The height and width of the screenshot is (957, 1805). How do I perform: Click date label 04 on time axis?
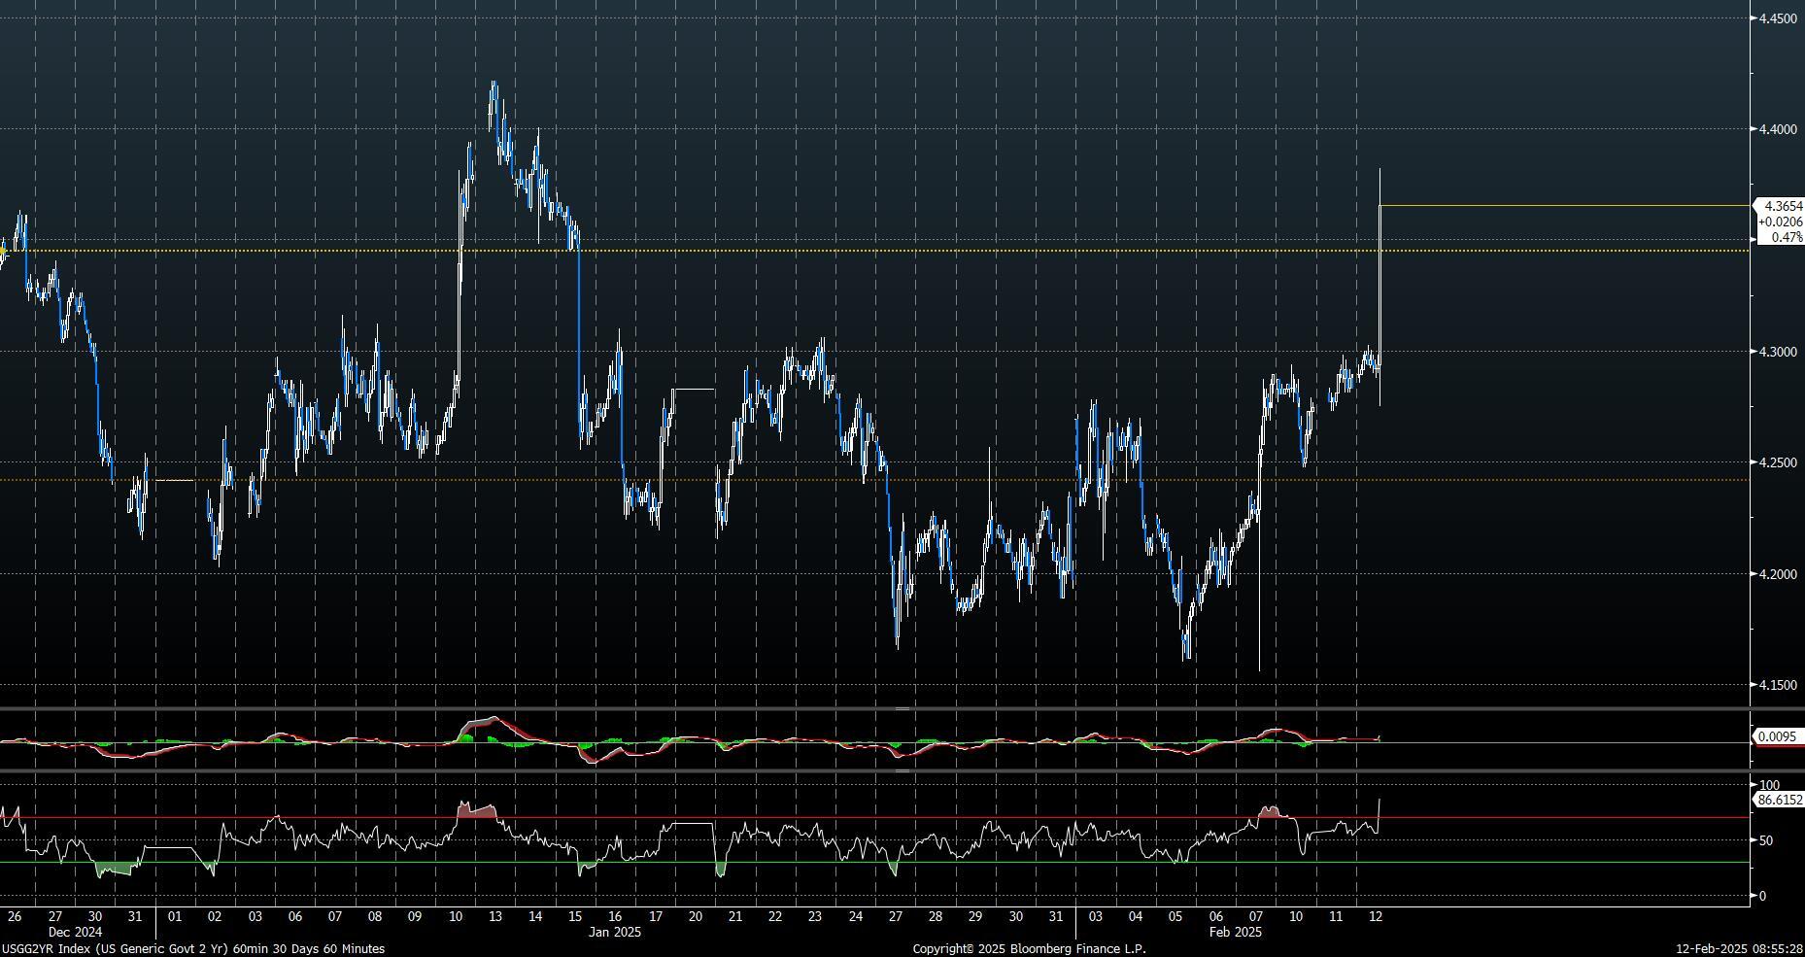[x=1136, y=916]
